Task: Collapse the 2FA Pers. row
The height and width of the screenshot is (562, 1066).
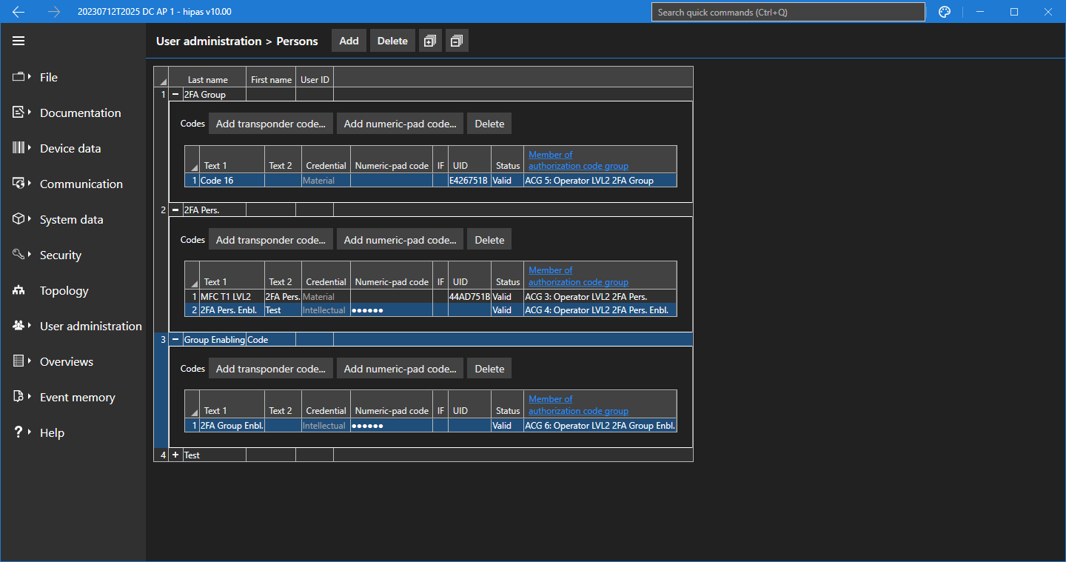Action: (x=175, y=210)
